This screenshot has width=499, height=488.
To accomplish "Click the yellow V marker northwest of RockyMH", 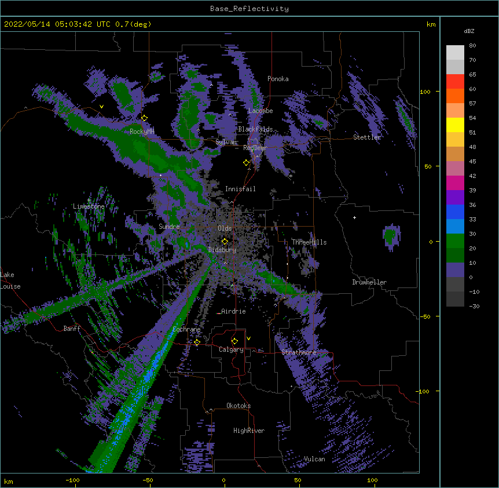I will [101, 107].
